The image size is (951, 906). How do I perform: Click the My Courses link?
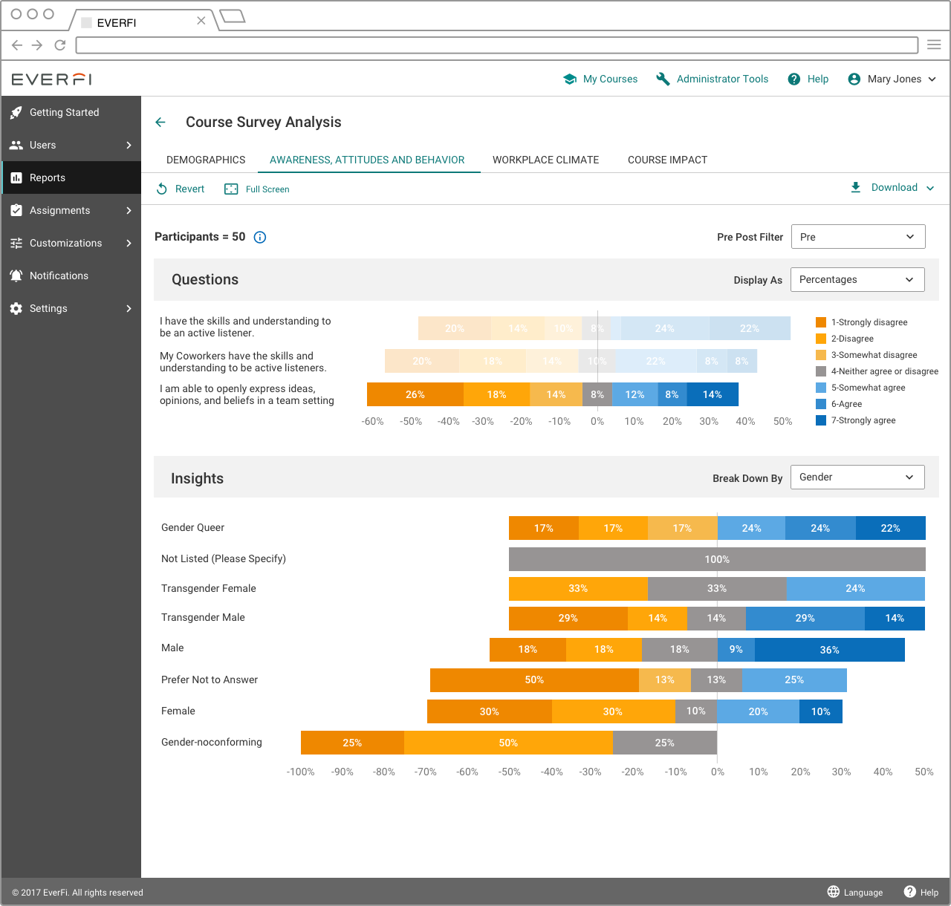[610, 79]
